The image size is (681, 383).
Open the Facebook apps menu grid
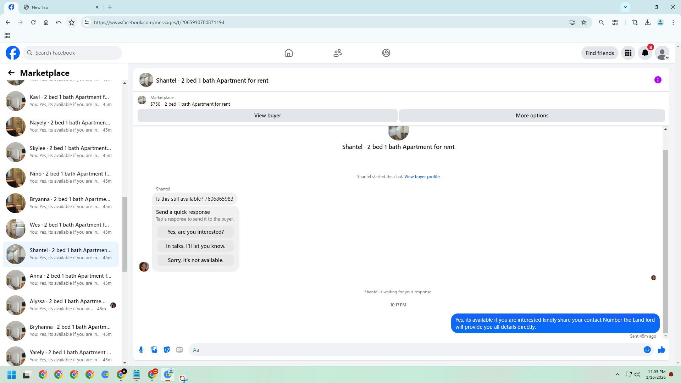tap(628, 53)
